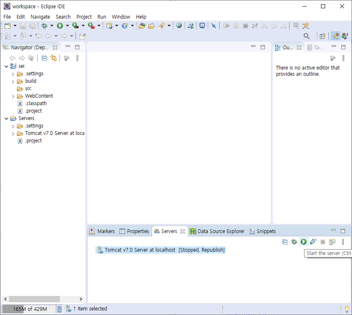The height and width of the screenshot is (315, 352).
Task: Click the Stop server red square icon
Action: click(x=323, y=242)
